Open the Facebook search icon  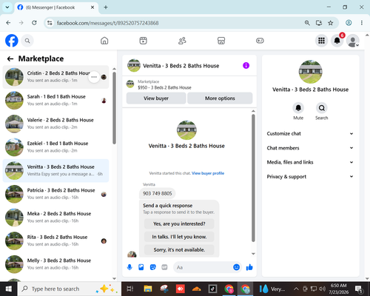coord(27,41)
